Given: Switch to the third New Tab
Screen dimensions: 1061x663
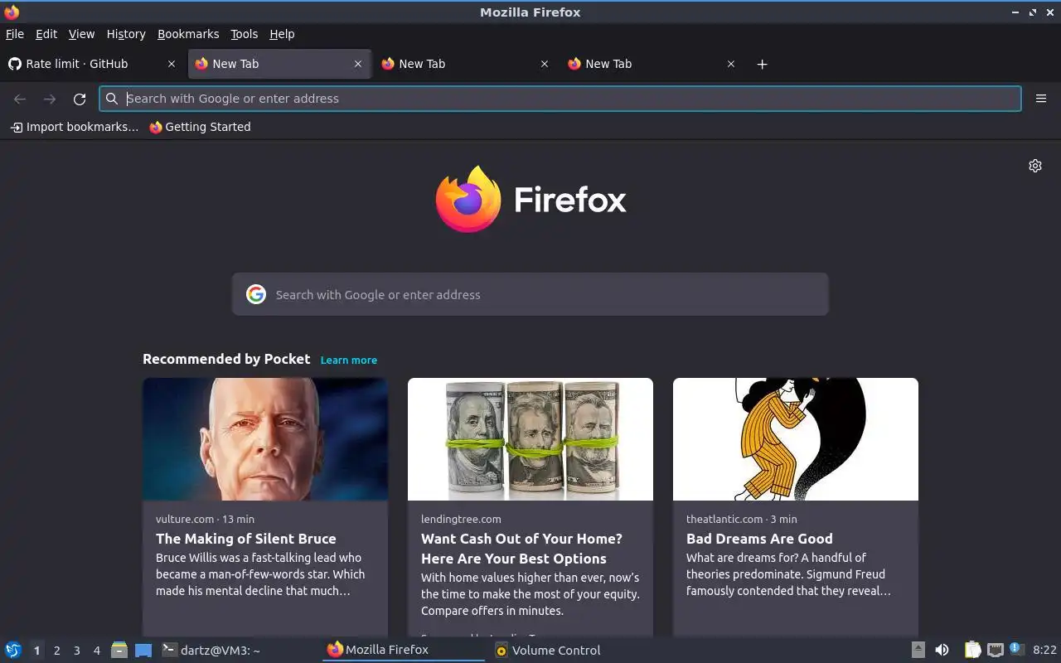Looking at the screenshot, I should coord(466,64).
